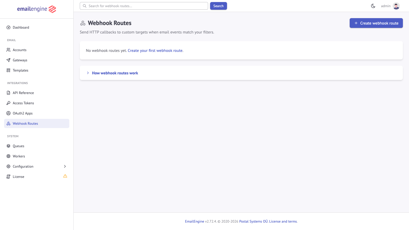Open How webhook routes work link

click(115, 73)
